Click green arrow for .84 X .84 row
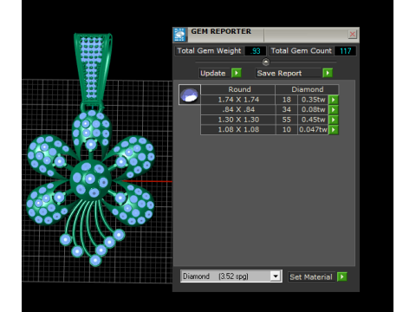The height and width of the screenshot is (312, 416). [334, 110]
